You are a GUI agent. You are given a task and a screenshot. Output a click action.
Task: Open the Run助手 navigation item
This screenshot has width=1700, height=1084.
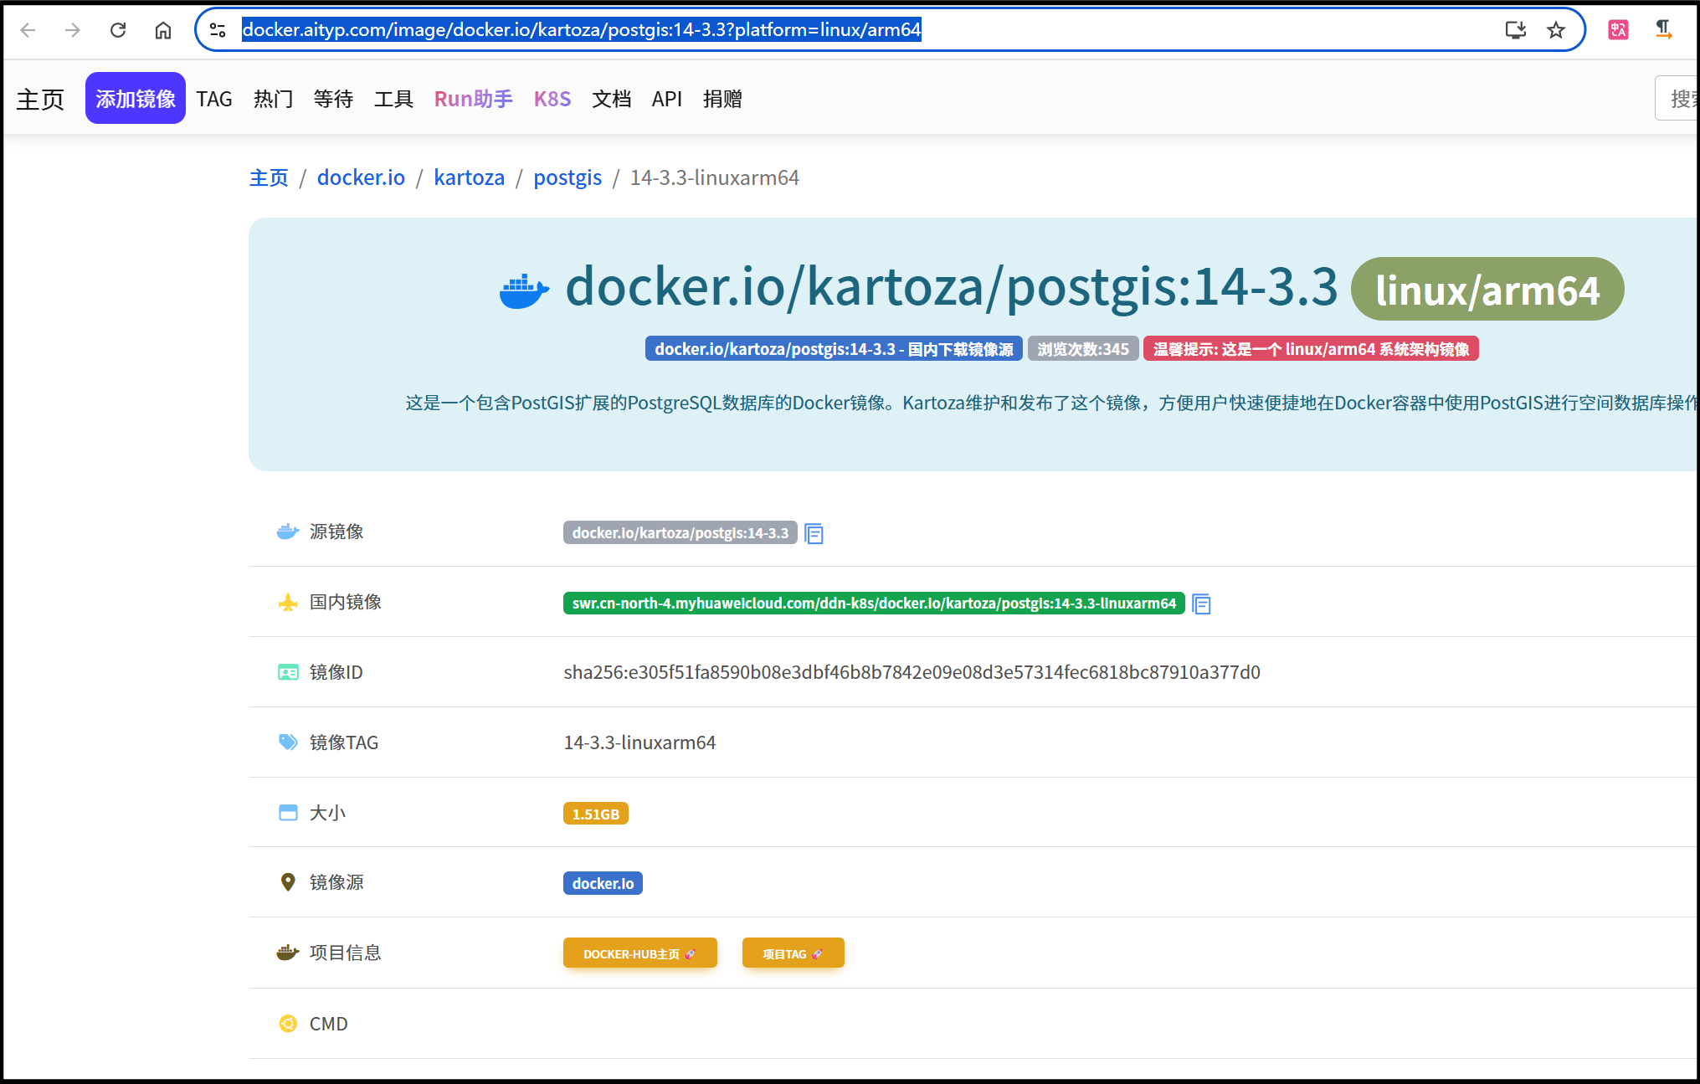[x=474, y=99]
